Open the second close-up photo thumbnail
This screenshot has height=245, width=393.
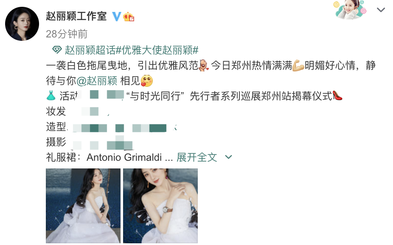(x=160, y=206)
